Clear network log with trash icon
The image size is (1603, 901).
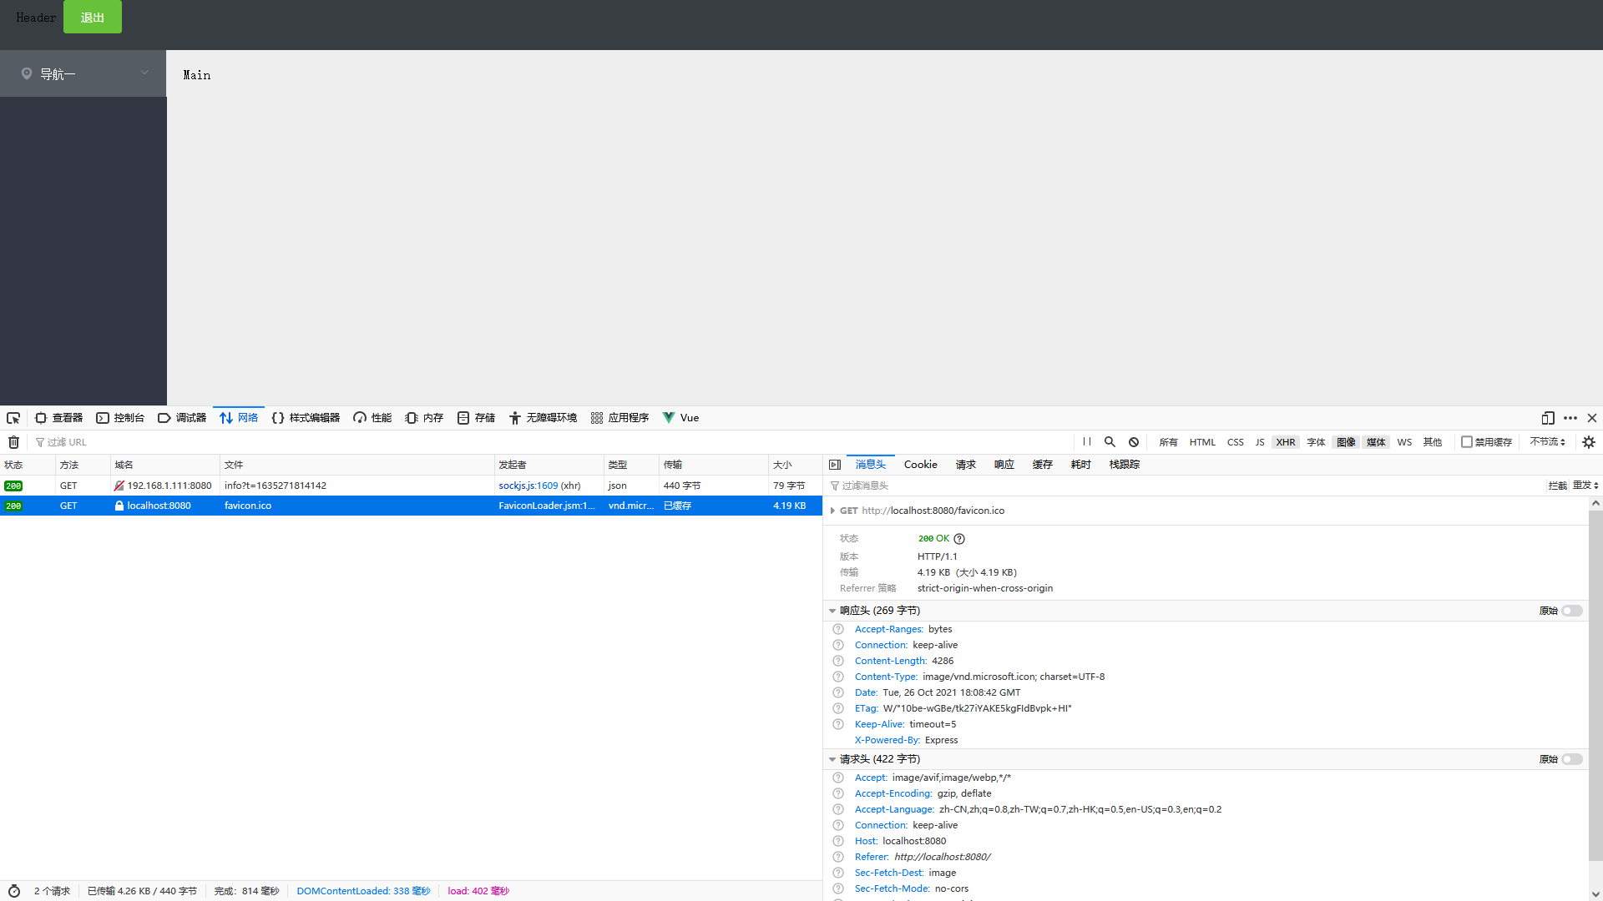[x=13, y=442]
